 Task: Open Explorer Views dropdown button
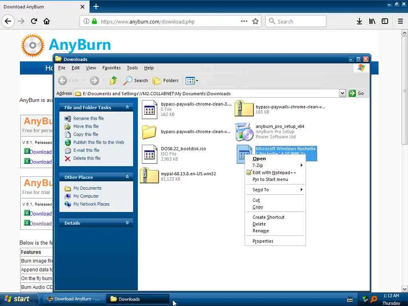(192, 80)
